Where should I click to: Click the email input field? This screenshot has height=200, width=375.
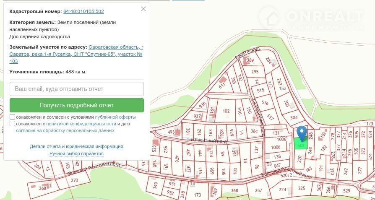[76, 89]
